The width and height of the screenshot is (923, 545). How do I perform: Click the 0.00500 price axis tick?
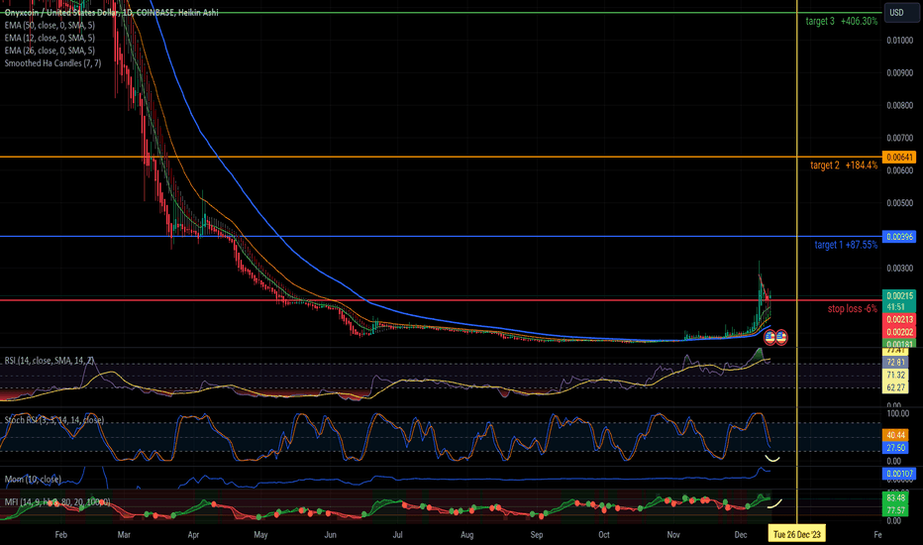coord(899,203)
